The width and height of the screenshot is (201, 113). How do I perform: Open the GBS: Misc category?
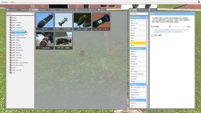pyautogui.click(x=15, y=43)
